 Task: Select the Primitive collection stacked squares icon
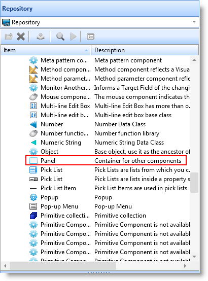33,216
